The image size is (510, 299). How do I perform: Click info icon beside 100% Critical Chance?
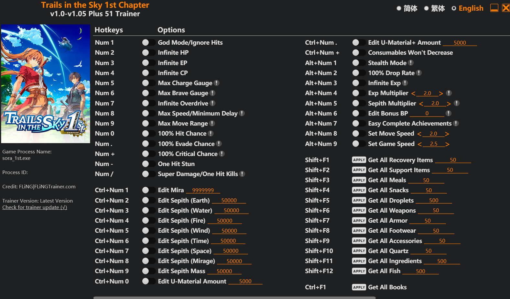pos(222,154)
